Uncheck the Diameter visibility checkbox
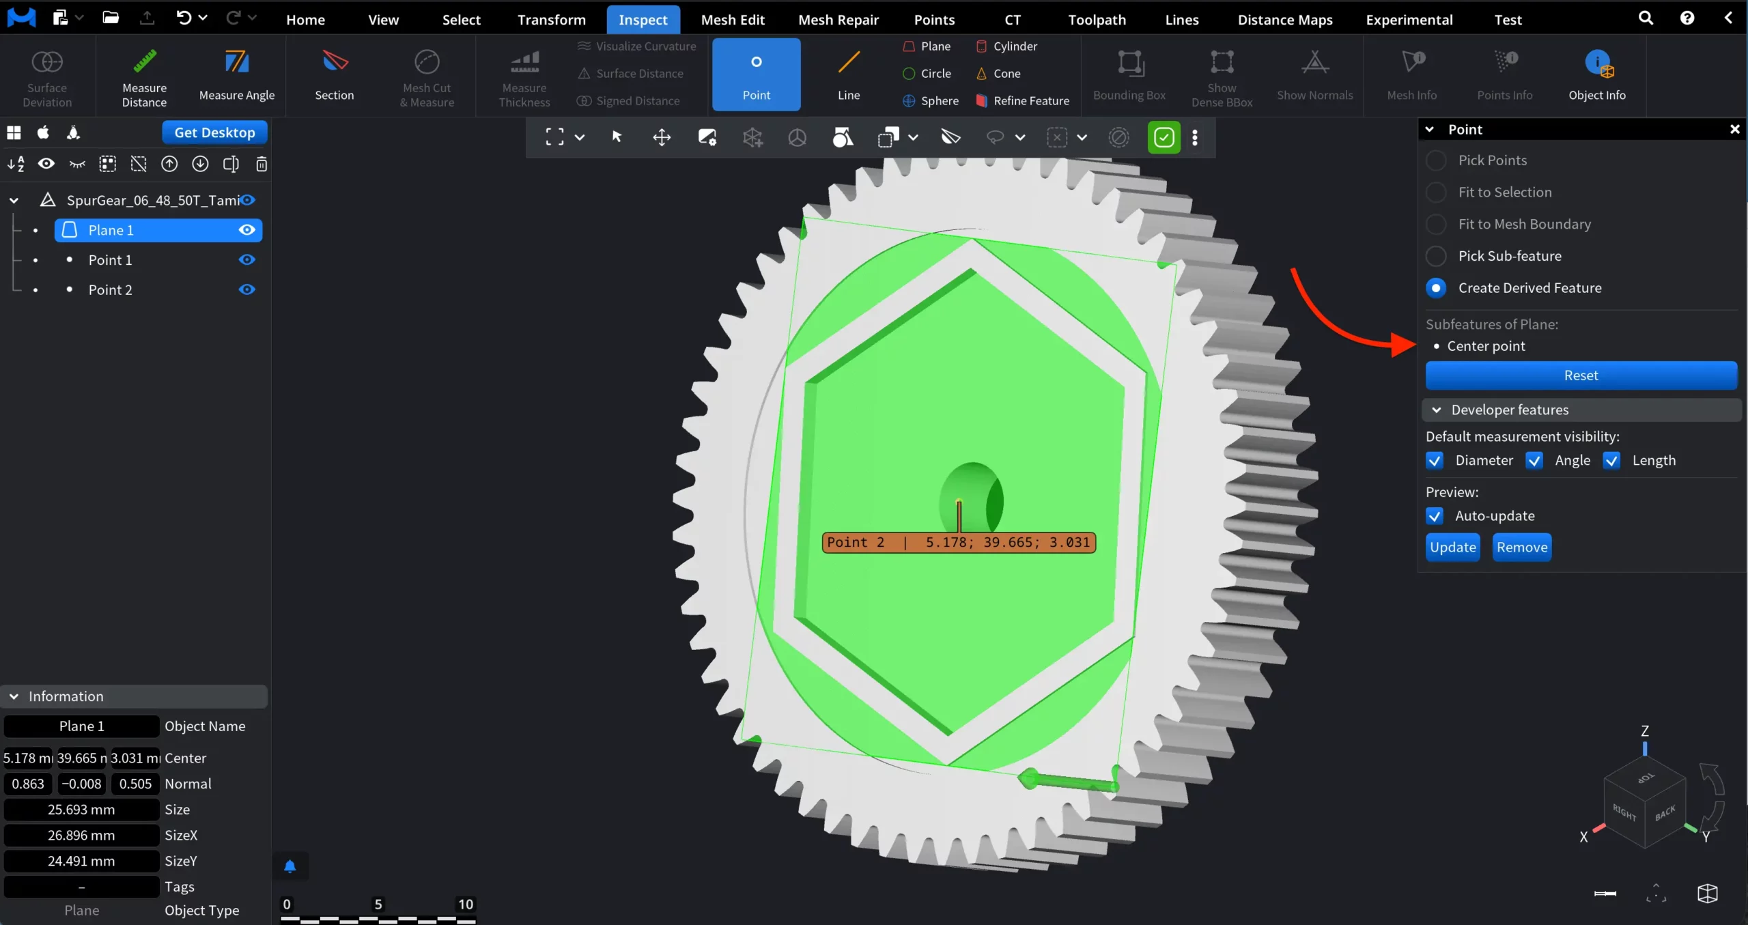Image resolution: width=1748 pixels, height=925 pixels. (1435, 461)
